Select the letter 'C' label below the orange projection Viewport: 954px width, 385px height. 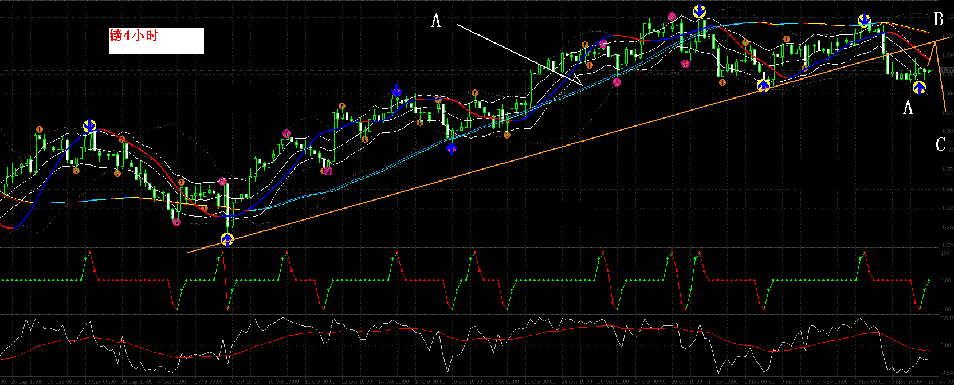pyautogui.click(x=940, y=144)
